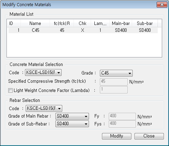The image size is (169, 146).
Task: Close the Modify Concrete Materials dialog
Action: point(162,5)
